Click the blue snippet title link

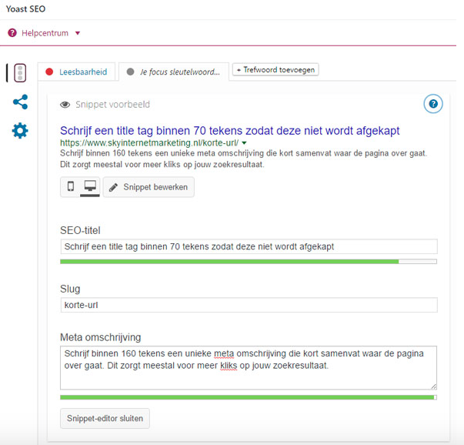tap(229, 131)
